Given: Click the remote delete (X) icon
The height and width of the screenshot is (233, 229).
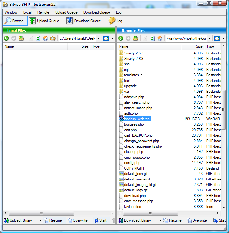Looking at the screenshot, I should coord(145,38).
